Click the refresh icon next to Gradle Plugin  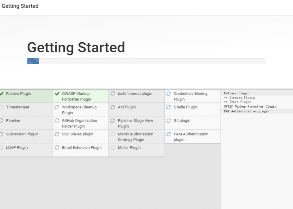tap(168, 107)
